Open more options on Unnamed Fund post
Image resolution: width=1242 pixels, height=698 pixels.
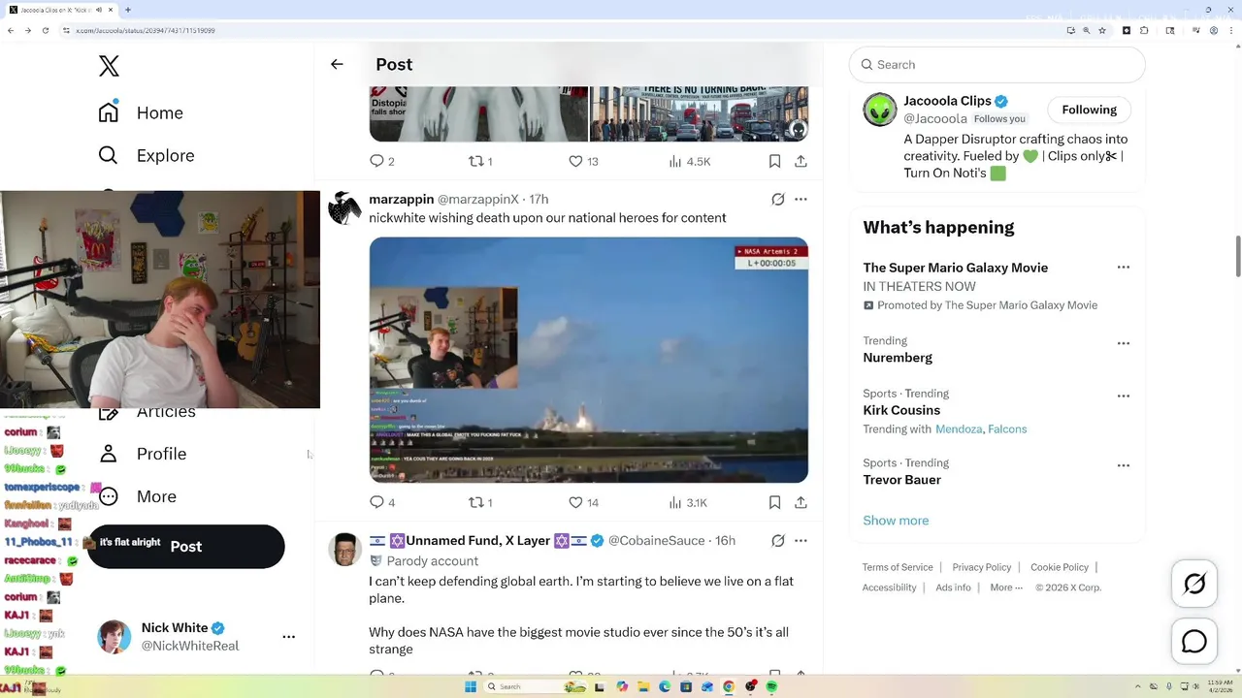(x=801, y=540)
